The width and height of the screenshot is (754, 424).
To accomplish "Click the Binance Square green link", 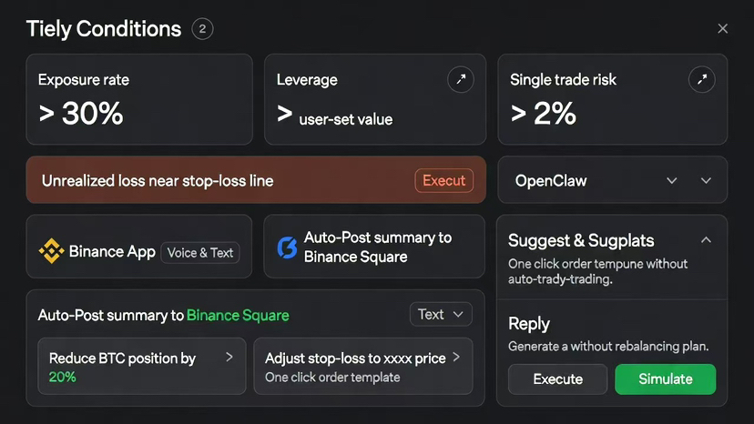I will tap(238, 316).
